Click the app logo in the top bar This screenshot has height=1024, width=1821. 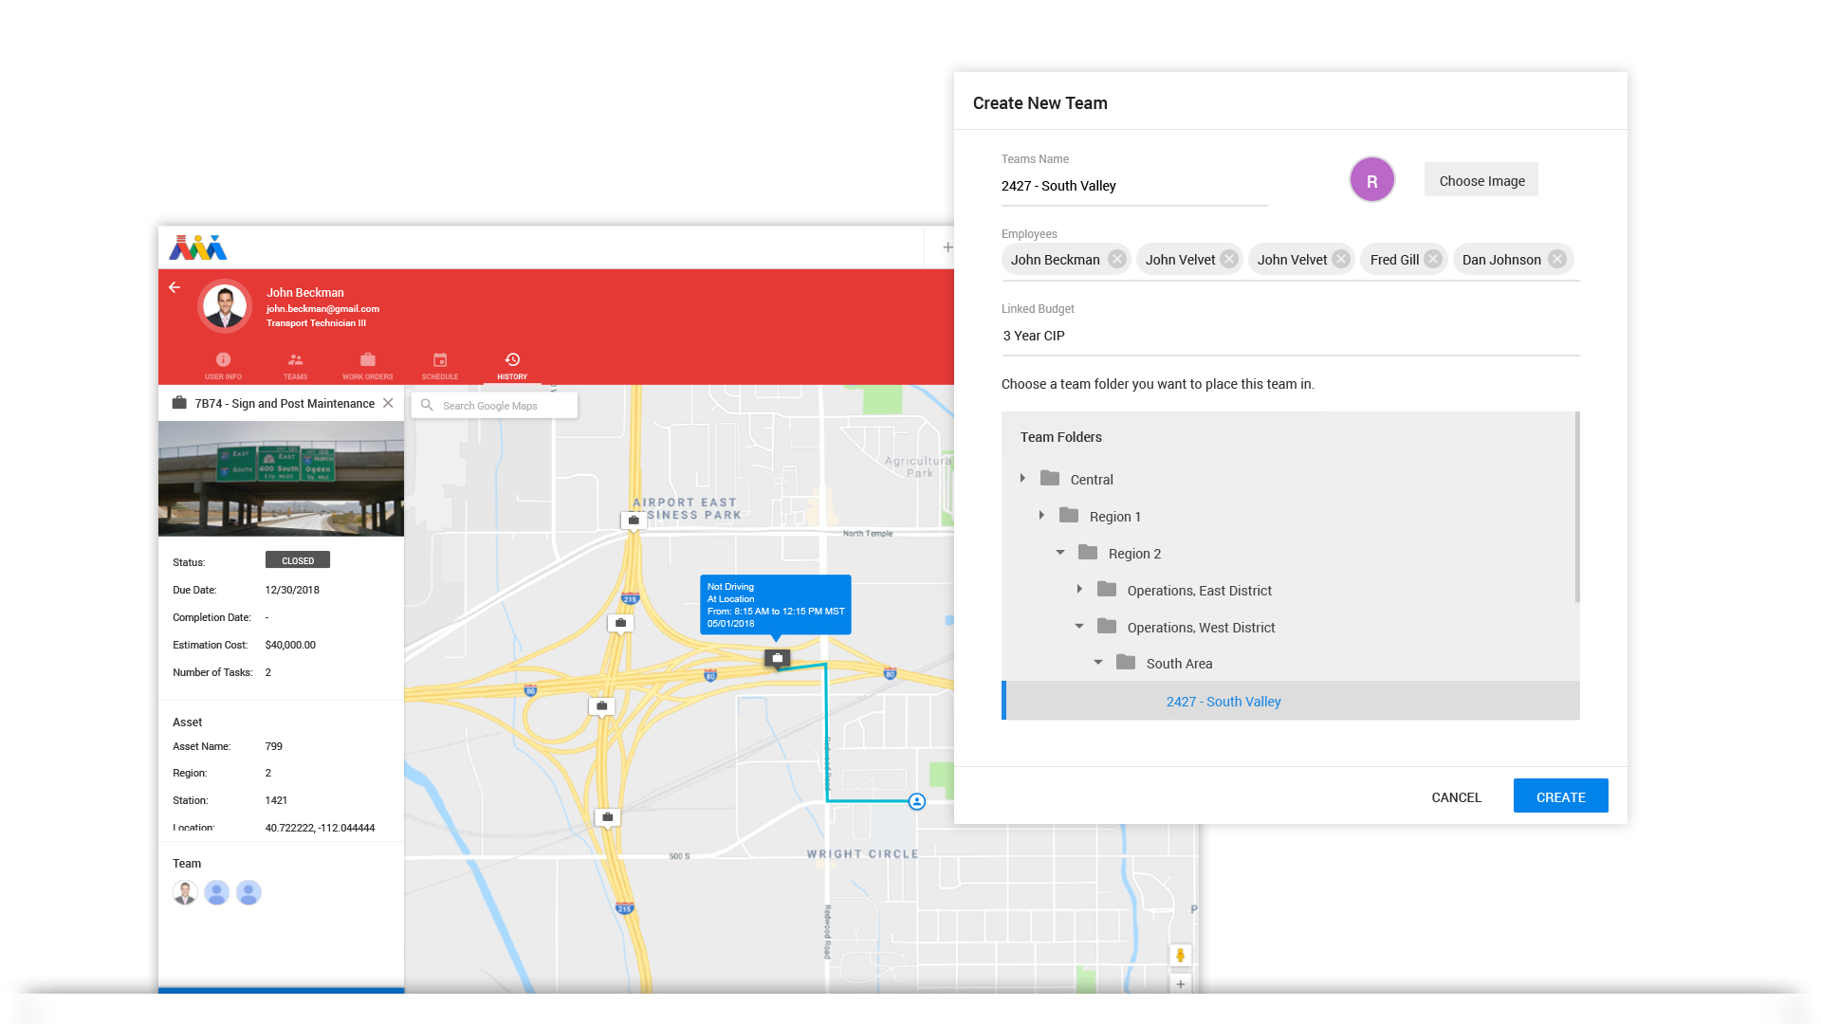tap(198, 247)
